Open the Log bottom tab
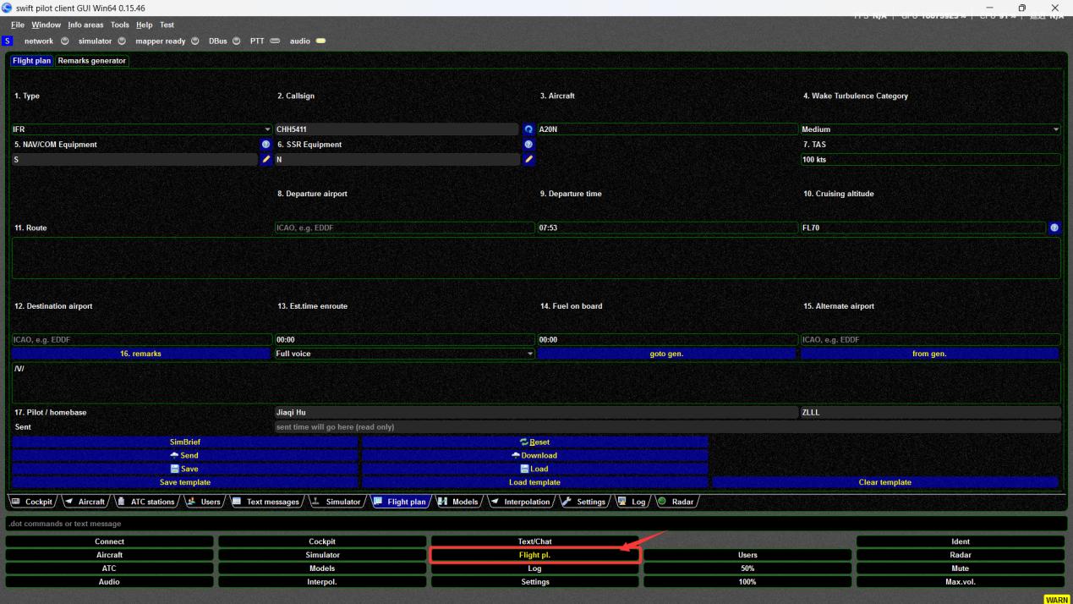Image resolution: width=1073 pixels, height=604 pixels. [x=632, y=502]
